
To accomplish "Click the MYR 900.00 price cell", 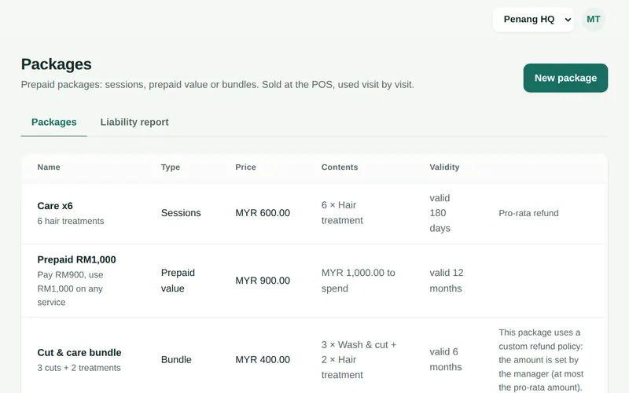I will tap(263, 281).
